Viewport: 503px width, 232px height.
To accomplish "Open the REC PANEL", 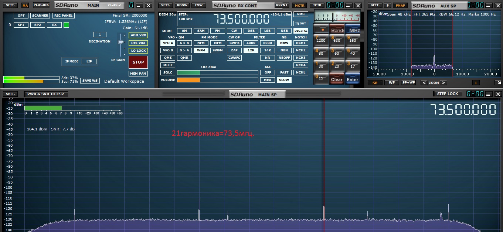I will pyautogui.click(x=63, y=16).
